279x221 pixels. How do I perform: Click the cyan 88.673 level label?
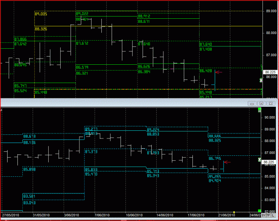click(x=29, y=136)
